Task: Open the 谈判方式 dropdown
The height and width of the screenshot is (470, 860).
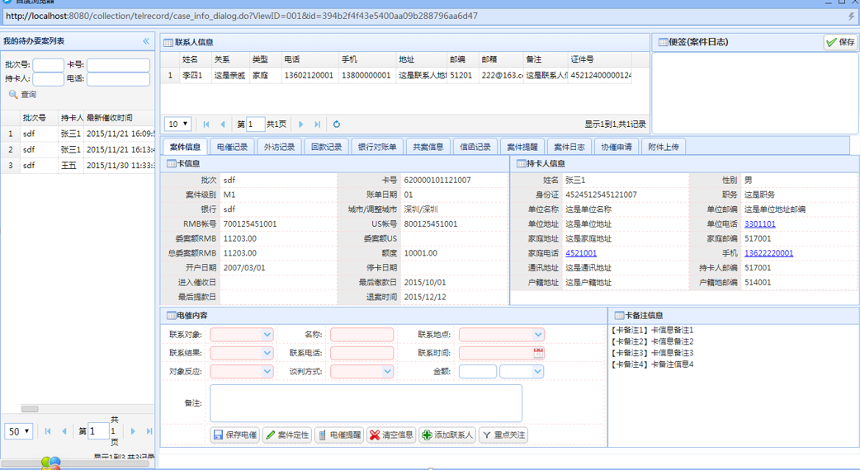Action: [388, 372]
